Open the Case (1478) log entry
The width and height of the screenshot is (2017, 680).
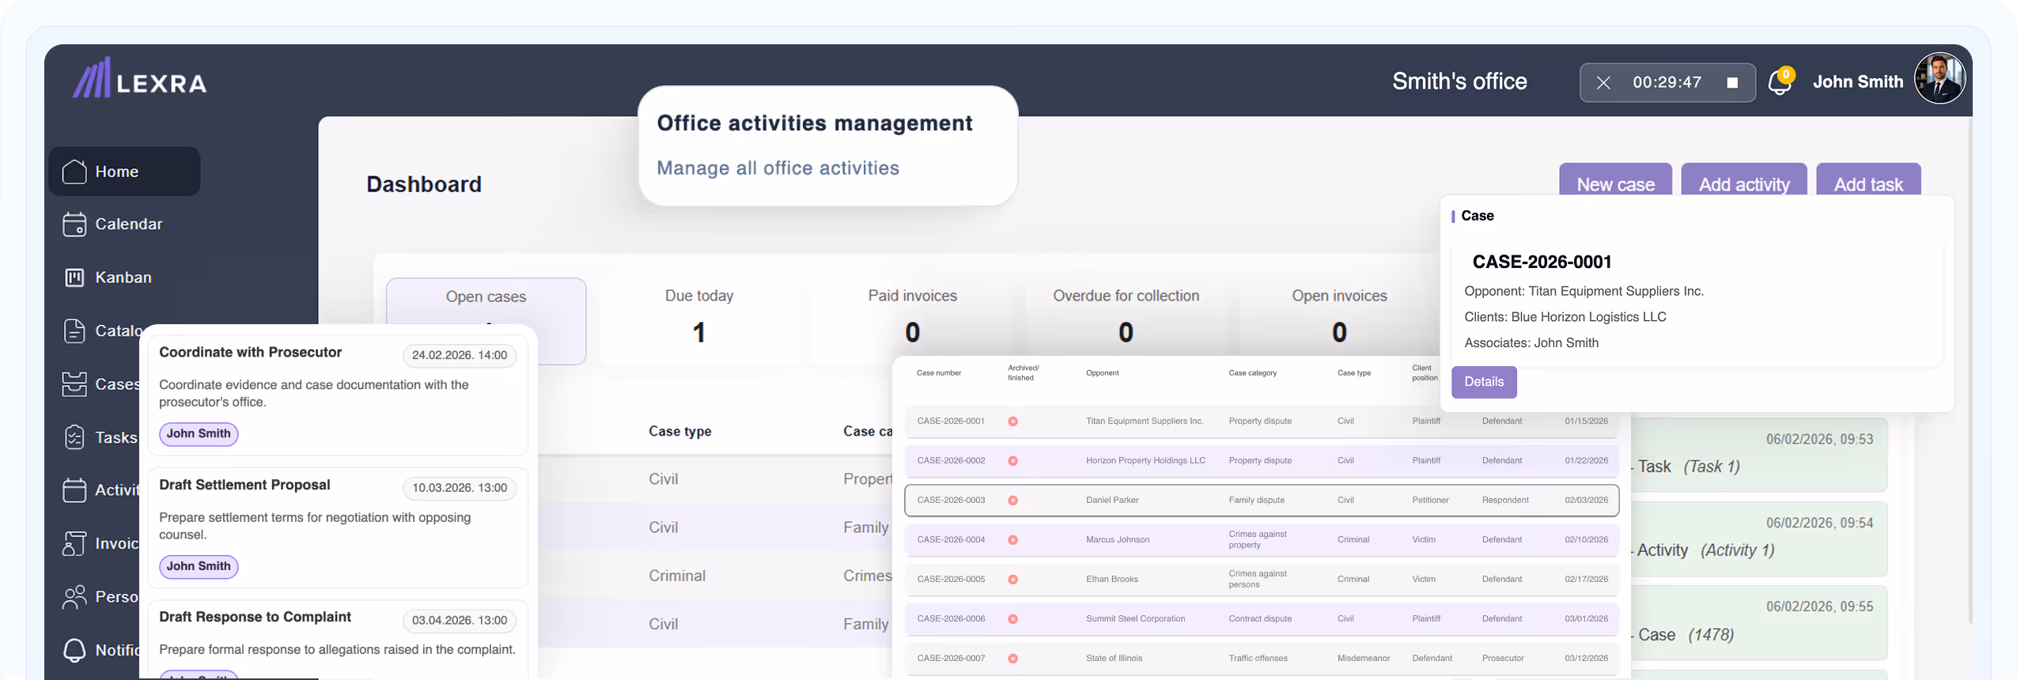pos(1759,623)
